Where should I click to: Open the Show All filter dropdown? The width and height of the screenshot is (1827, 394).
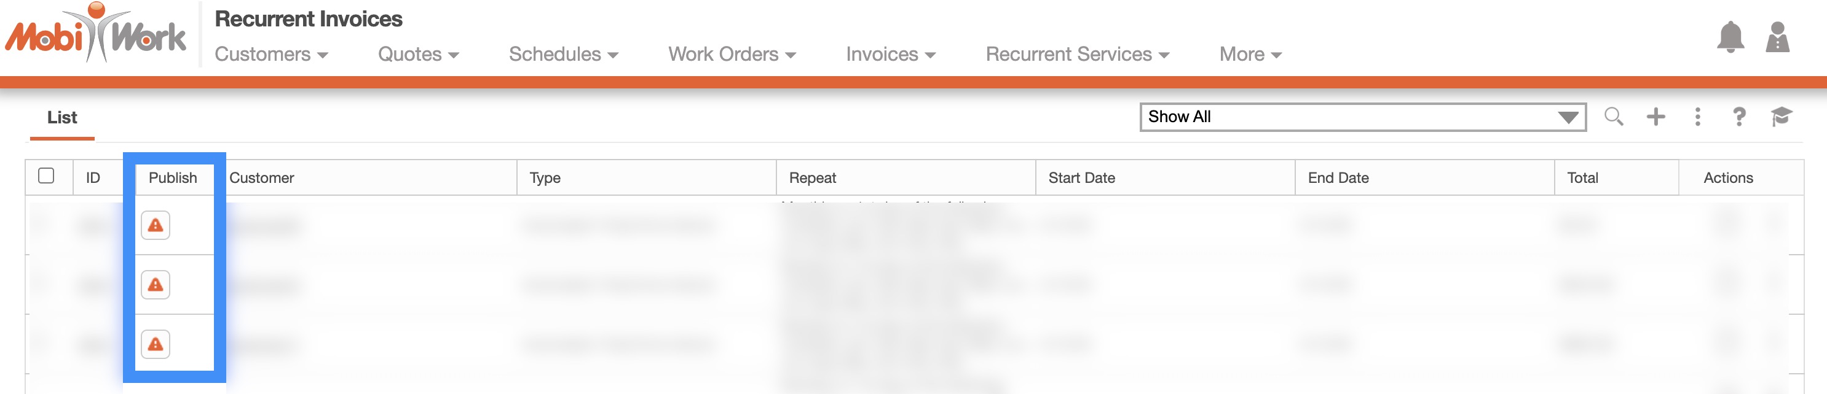(1362, 117)
